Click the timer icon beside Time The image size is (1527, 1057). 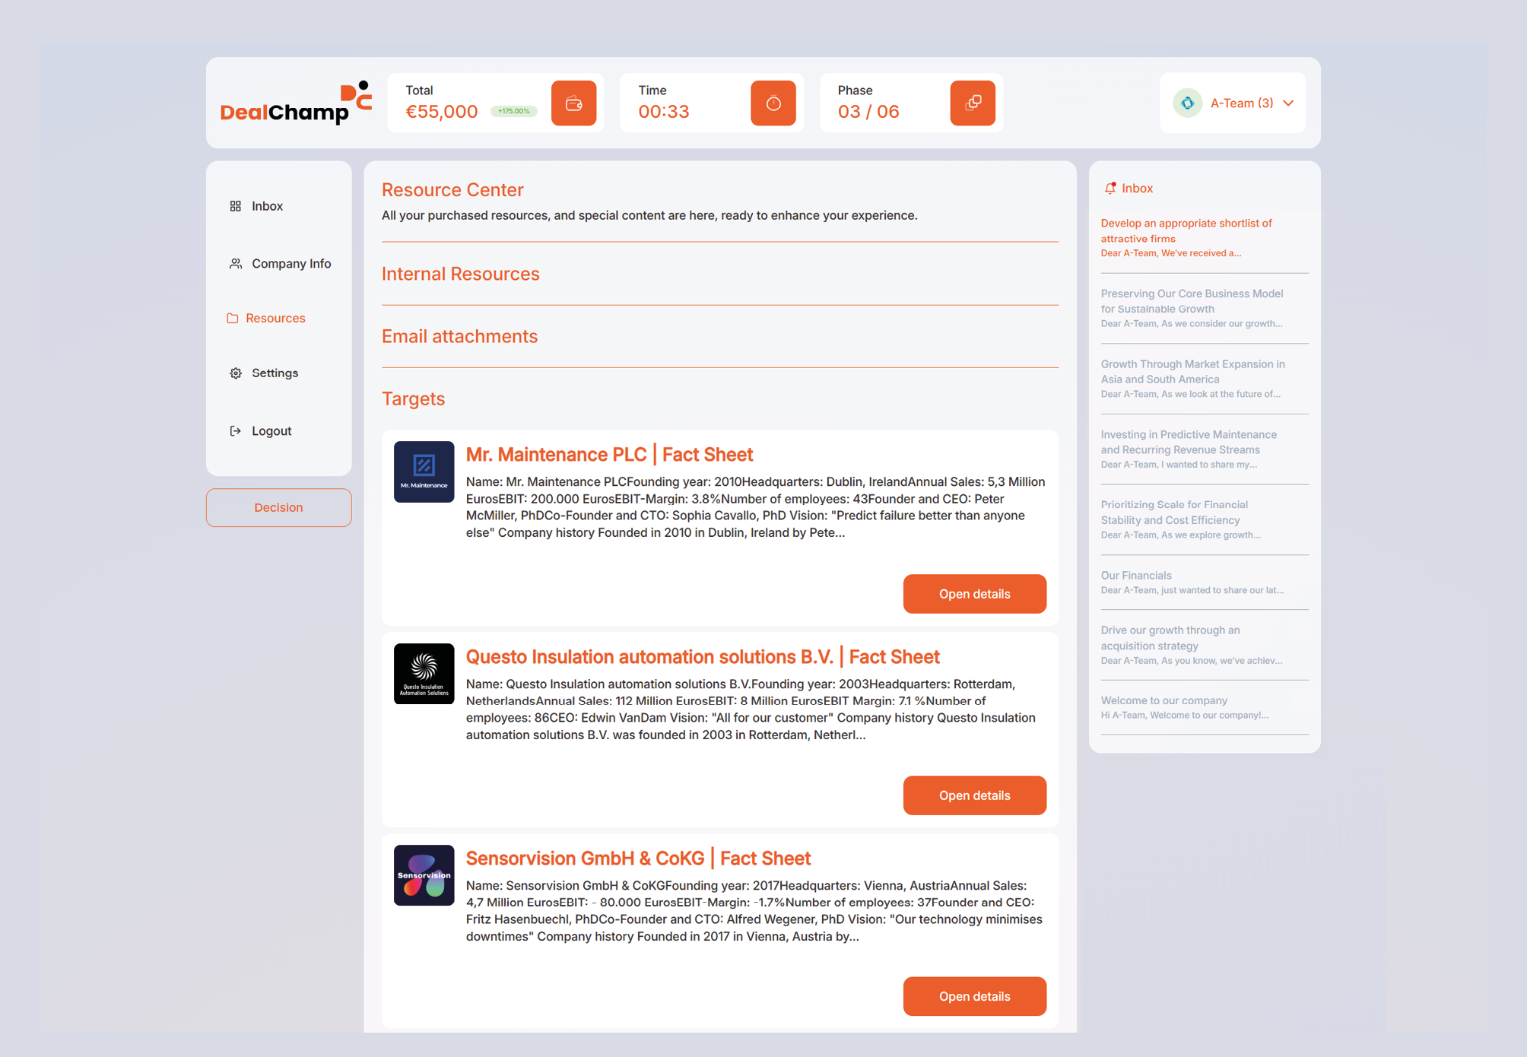773,103
